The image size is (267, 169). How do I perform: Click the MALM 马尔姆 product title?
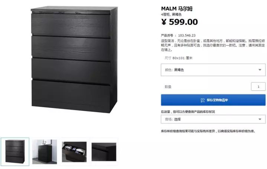point(177,8)
